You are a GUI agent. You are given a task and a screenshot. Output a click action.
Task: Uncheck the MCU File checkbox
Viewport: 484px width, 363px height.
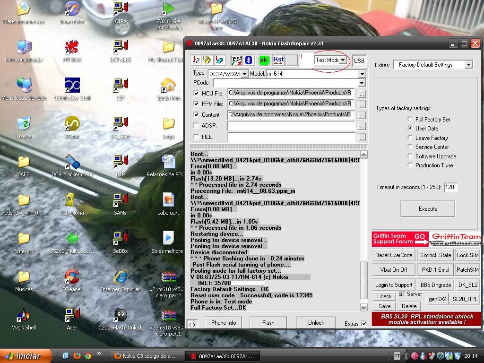196,93
